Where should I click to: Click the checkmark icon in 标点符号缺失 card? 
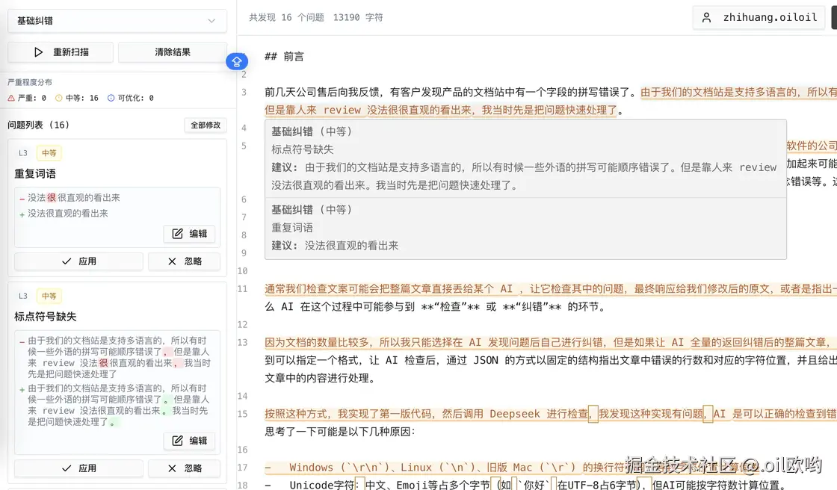click(67, 468)
